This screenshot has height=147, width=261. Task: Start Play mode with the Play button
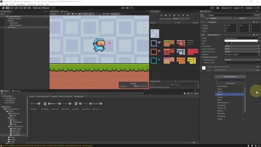point(123,8)
